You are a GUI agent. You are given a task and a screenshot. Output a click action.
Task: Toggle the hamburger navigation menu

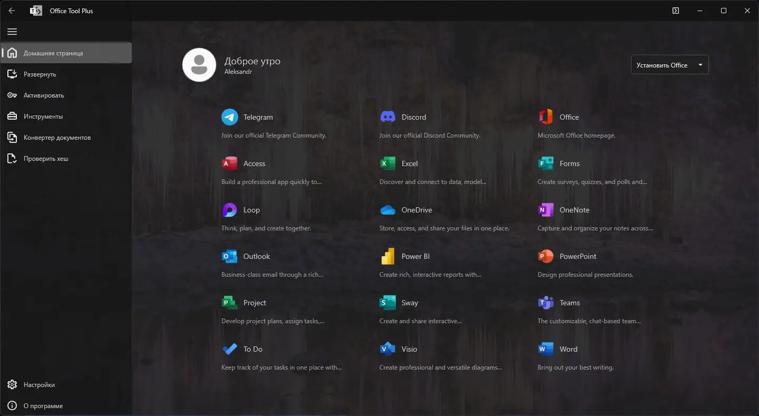tap(12, 32)
